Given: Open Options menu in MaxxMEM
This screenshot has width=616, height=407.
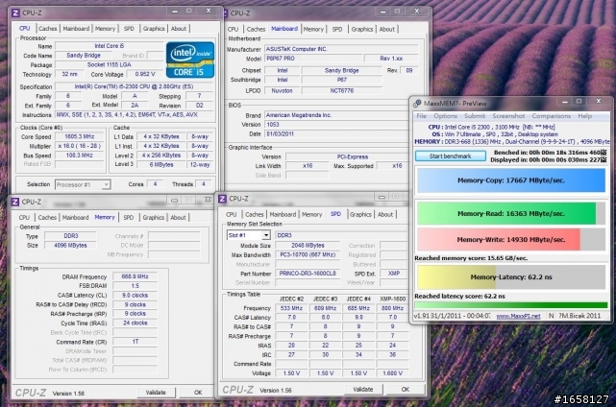Looking at the screenshot, I should tap(445, 116).
